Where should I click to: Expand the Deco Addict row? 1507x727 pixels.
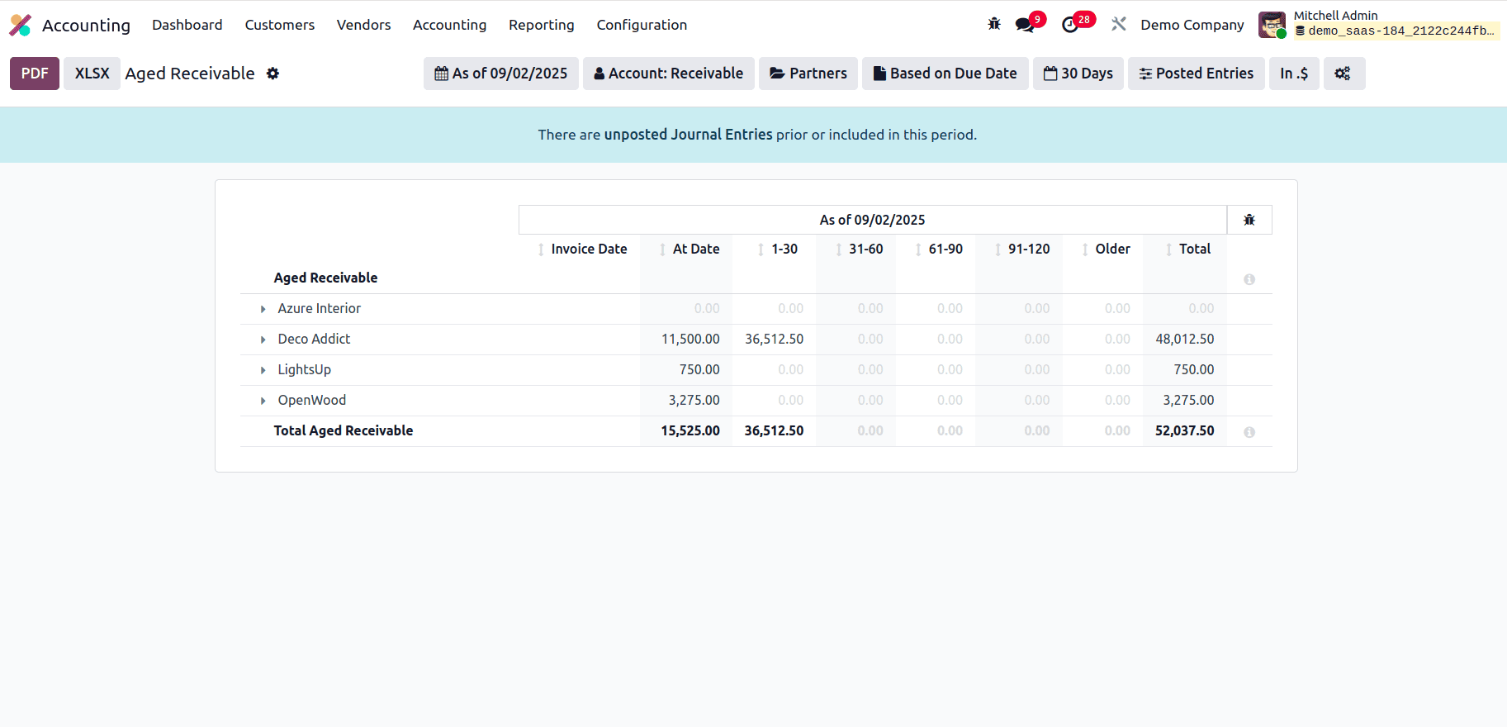point(263,340)
